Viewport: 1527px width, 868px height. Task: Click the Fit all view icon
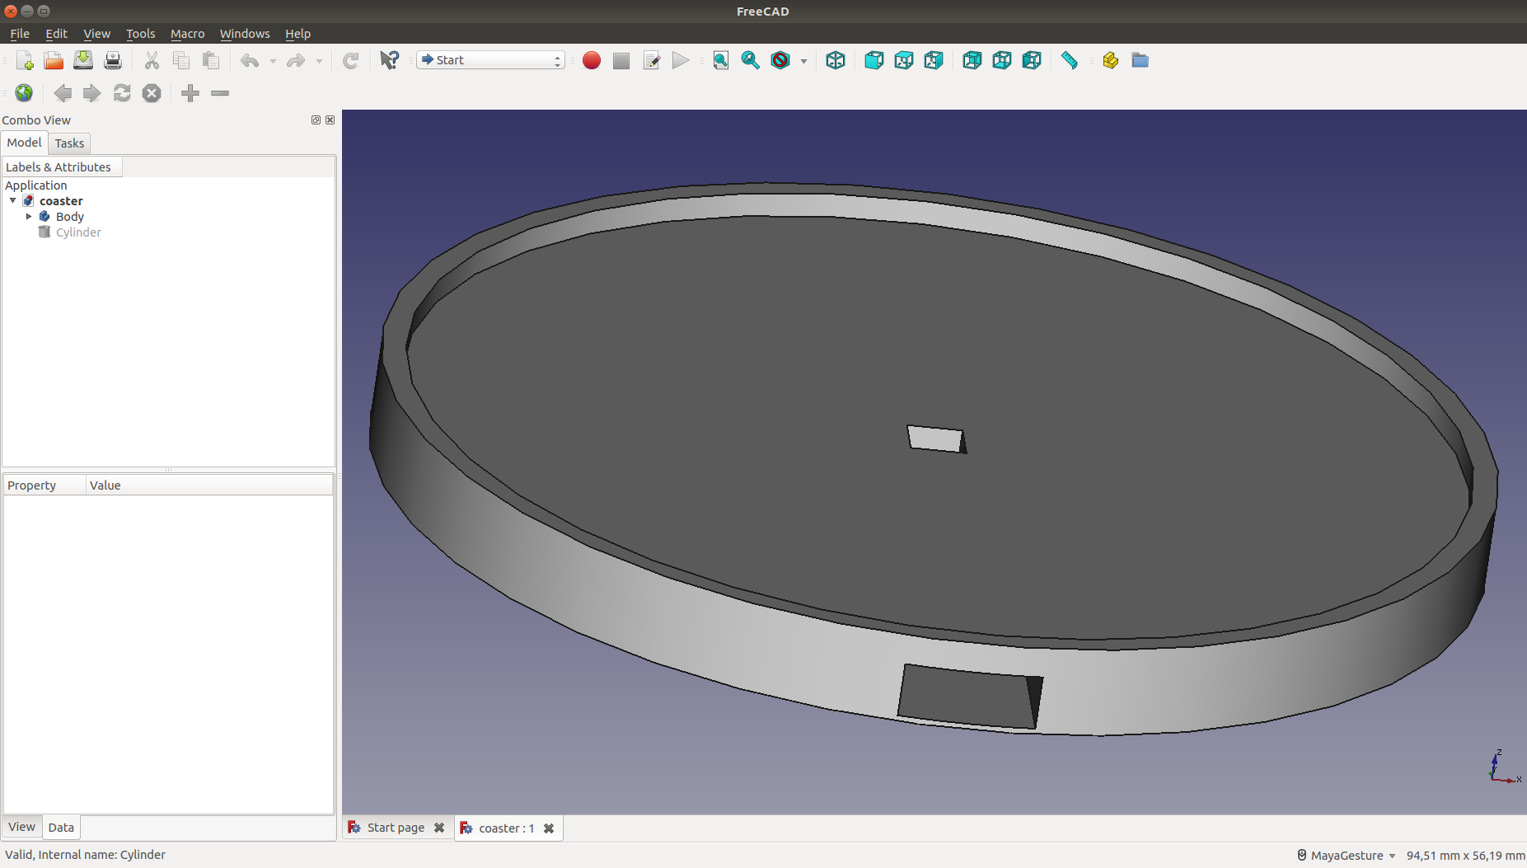click(720, 60)
